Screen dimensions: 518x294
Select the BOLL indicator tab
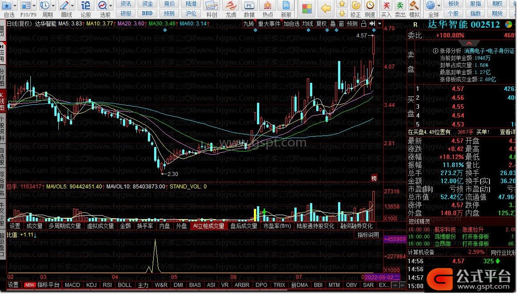[x=125, y=285]
